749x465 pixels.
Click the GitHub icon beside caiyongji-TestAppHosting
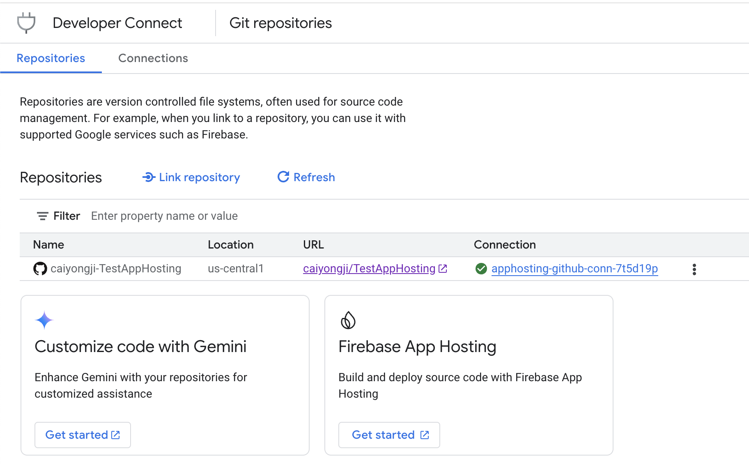coord(40,269)
